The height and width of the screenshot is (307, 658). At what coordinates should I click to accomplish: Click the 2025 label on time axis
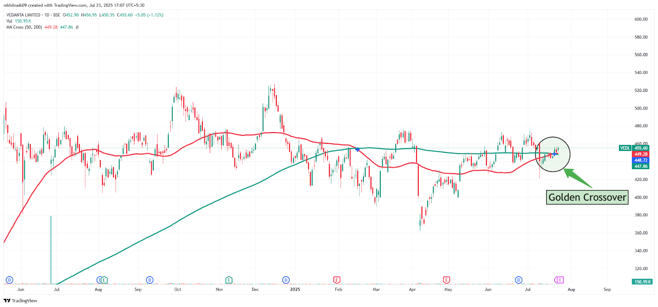295,289
